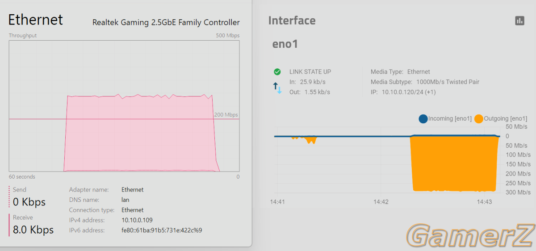Select the Incoming [eno1] legend label
Screen dimensions: 536x251
450,119
